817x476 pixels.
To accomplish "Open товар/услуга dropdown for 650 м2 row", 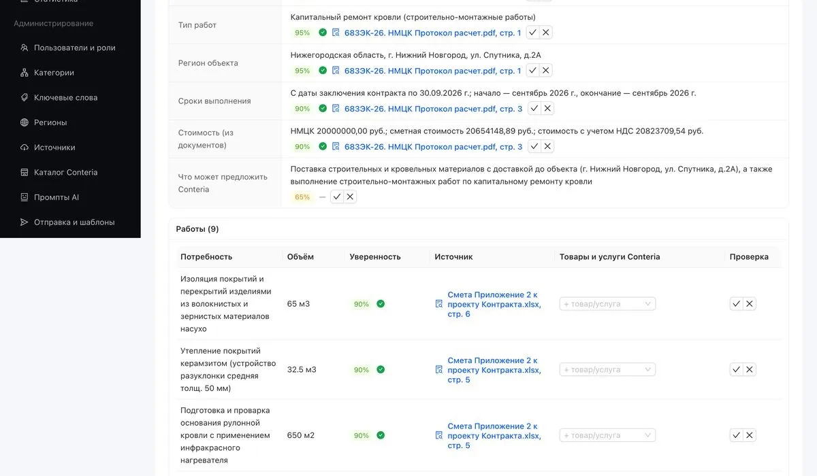I will click(x=607, y=435).
